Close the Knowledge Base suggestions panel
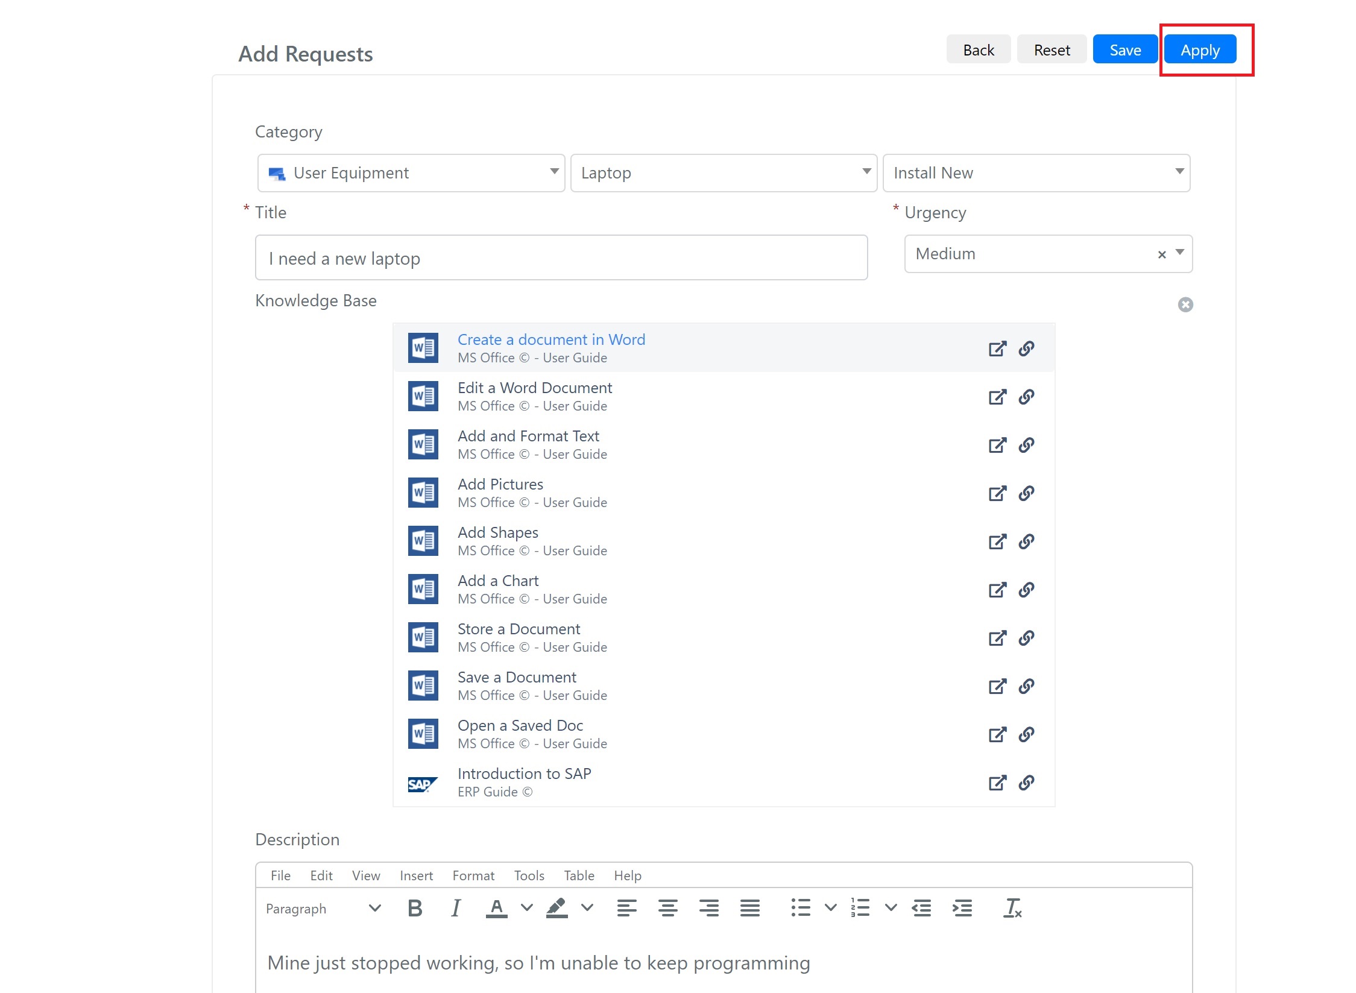Screen dimensions: 1356x993 tap(1185, 304)
